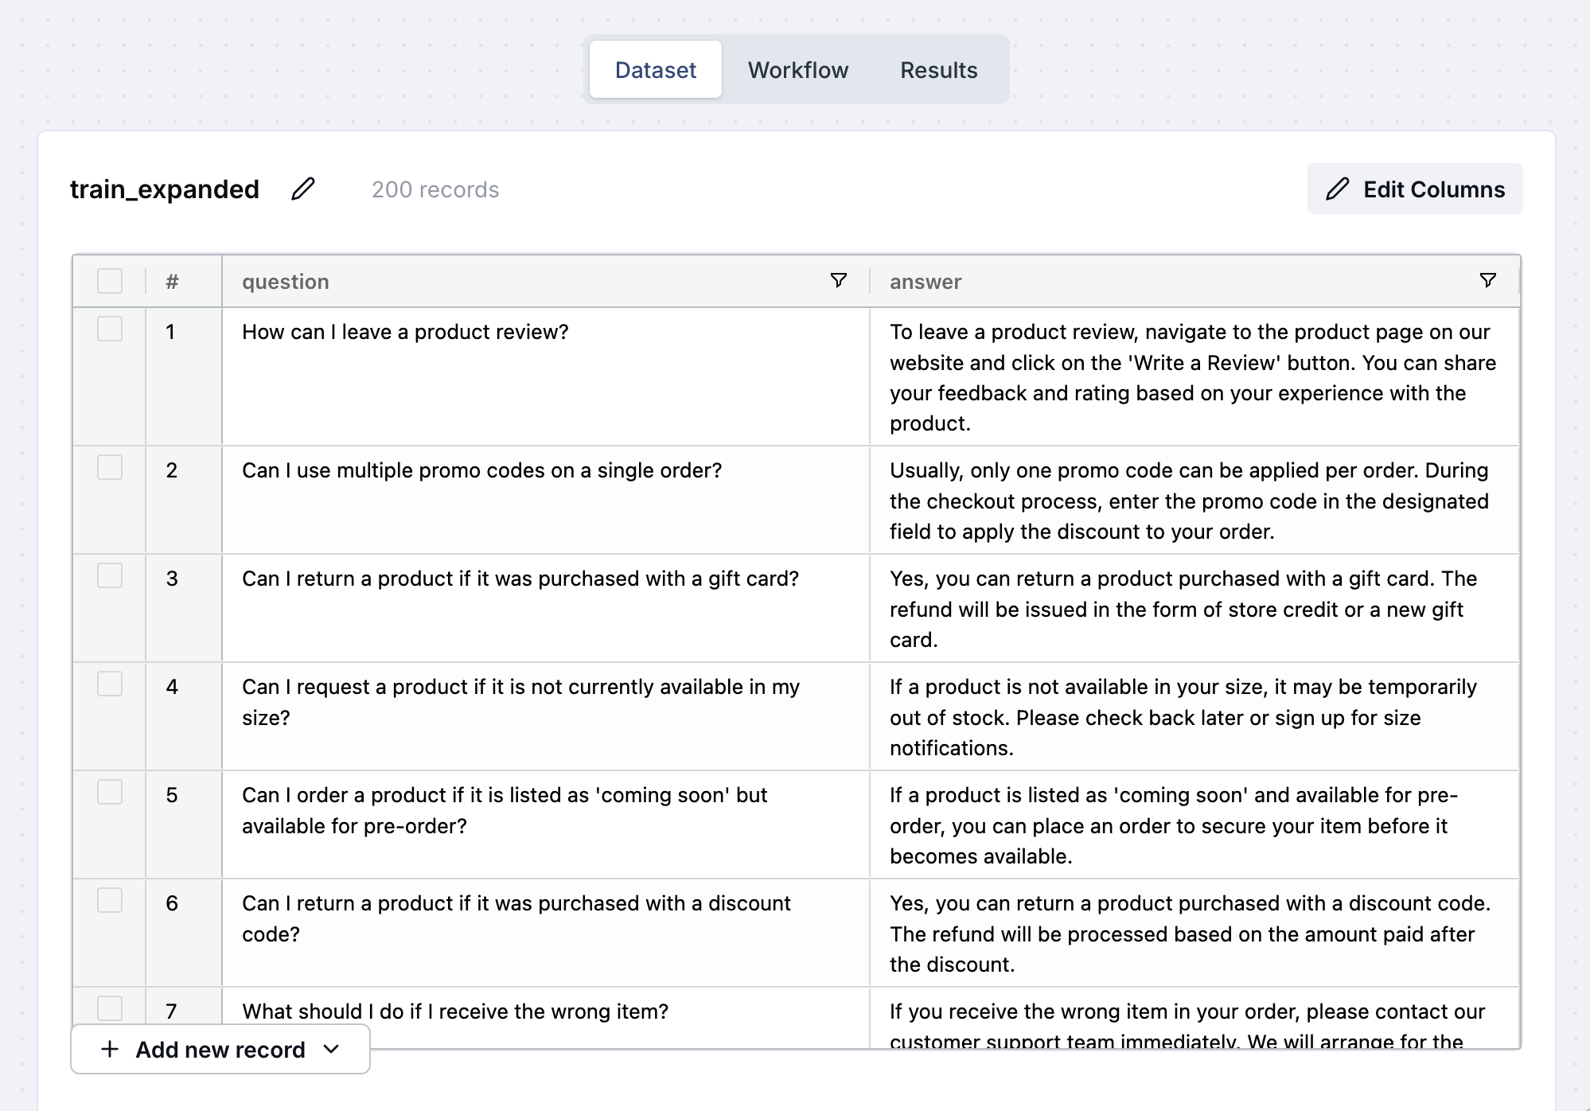Click plus icon in Add new record
The width and height of the screenshot is (1590, 1111).
[110, 1050]
